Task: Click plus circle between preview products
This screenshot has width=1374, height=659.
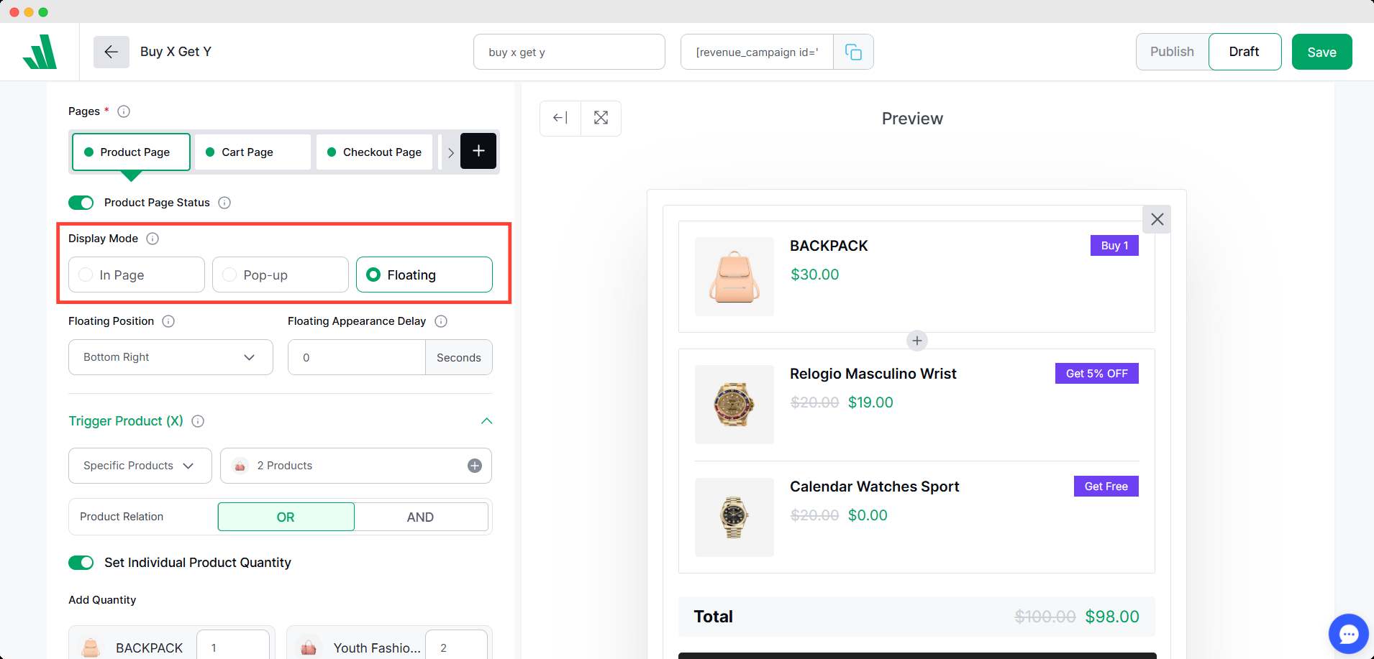Action: tap(916, 341)
